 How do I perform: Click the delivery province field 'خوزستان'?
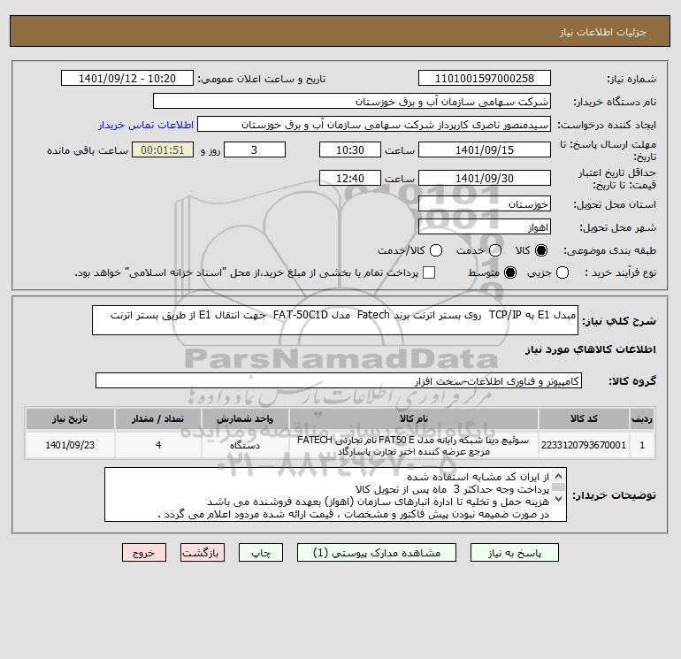tap(485, 203)
